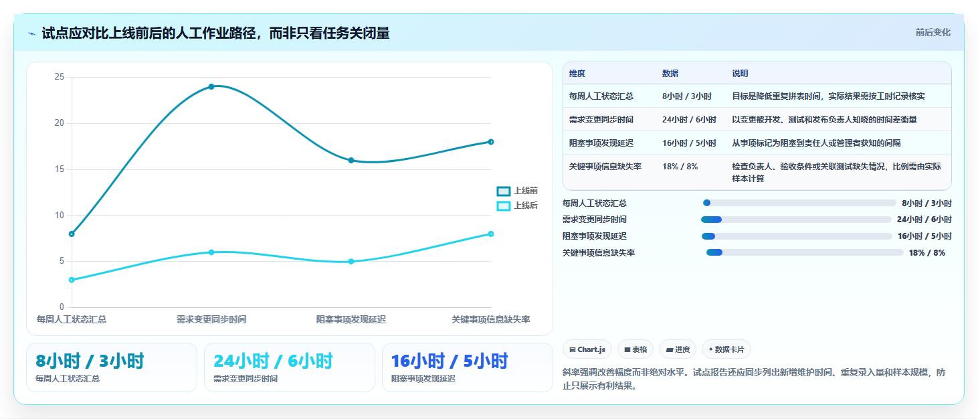Click x-axis label 阻塞事项发现延迟
Viewport: 978px width, 419px height.
[x=351, y=320]
